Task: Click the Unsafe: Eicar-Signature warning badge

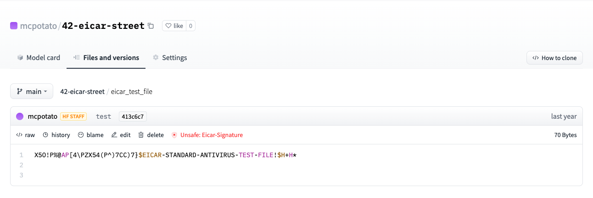Action: click(x=207, y=135)
